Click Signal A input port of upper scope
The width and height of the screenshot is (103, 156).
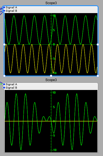(4, 8)
